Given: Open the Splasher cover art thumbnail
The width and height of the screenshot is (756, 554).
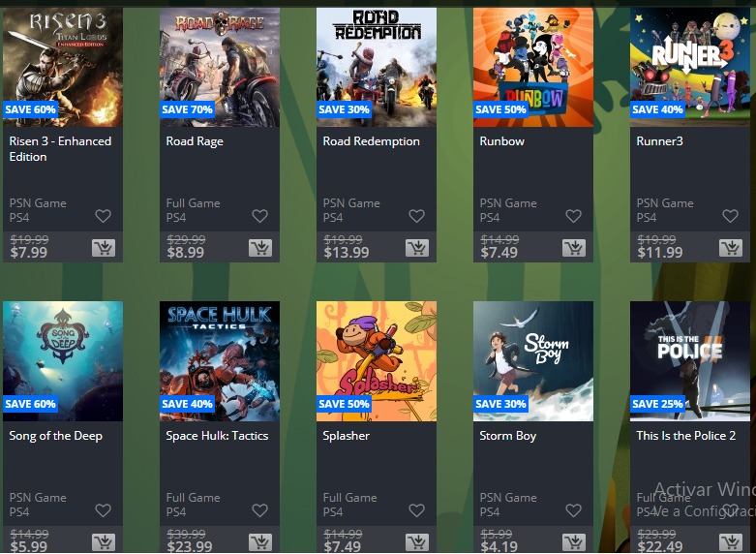Looking at the screenshot, I should point(377,361).
